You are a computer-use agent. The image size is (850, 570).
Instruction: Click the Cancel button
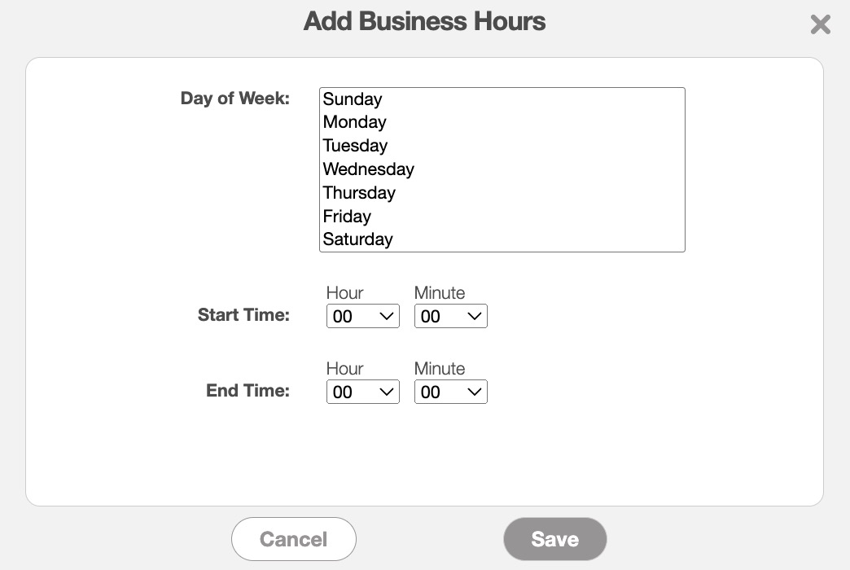294,539
